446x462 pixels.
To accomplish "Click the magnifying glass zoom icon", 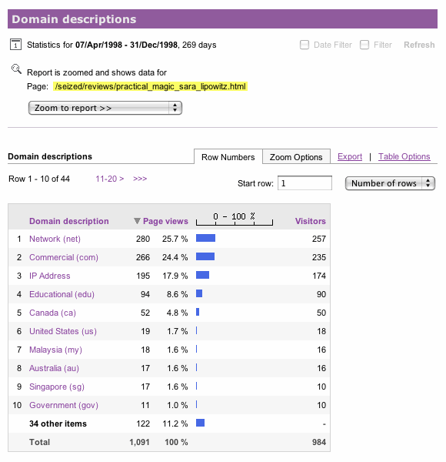I will (16, 69).
